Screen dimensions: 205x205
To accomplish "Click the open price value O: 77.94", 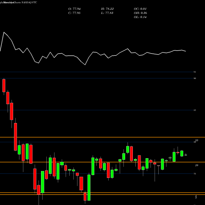I will click(x=74, y=9).
